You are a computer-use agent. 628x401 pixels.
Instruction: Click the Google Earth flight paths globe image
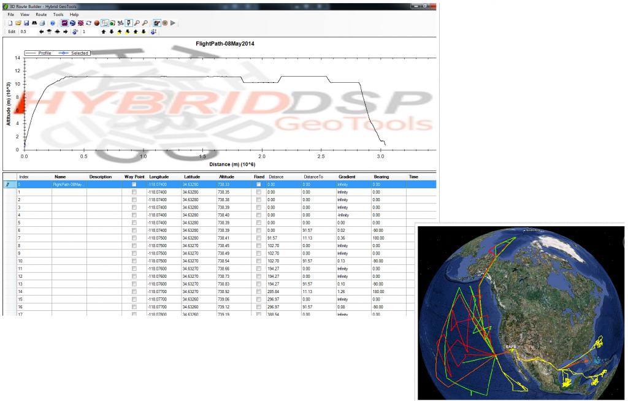[521, 313]
